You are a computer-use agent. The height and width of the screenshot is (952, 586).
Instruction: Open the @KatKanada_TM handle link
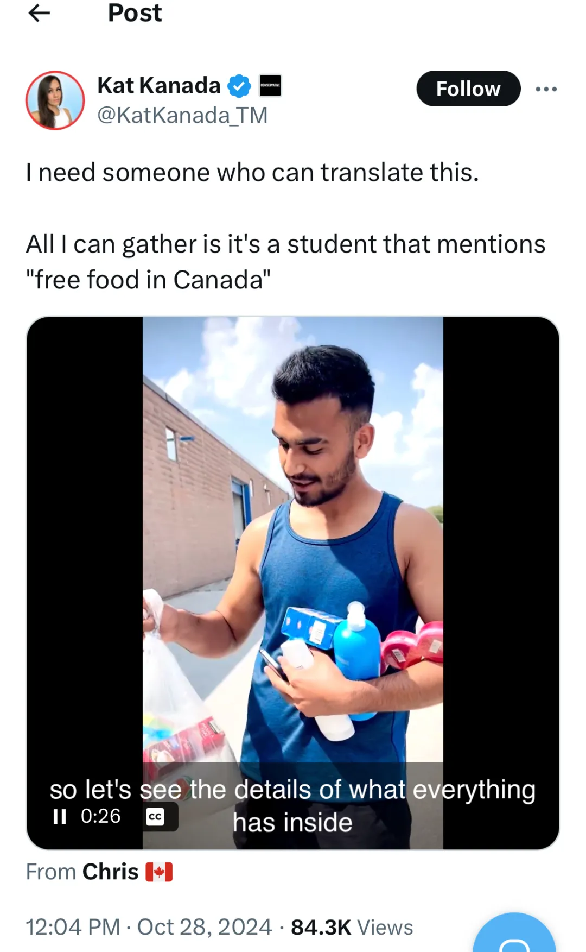(182, 115)
